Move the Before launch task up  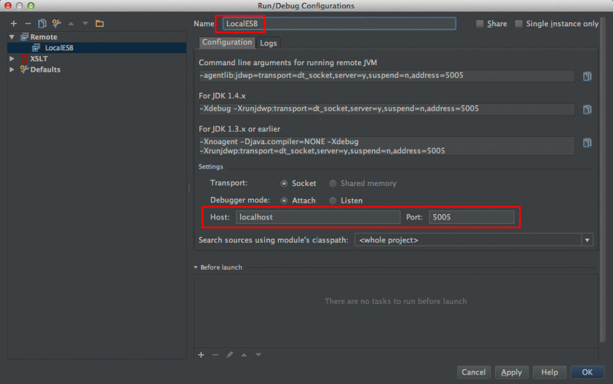click(x=244, y=355)
